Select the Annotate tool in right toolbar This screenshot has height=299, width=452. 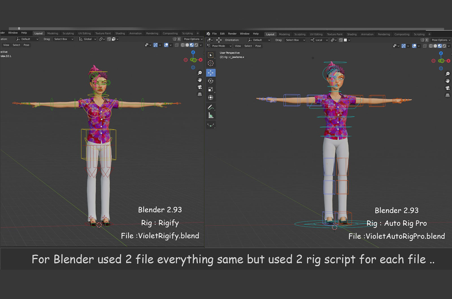point(211,107)
